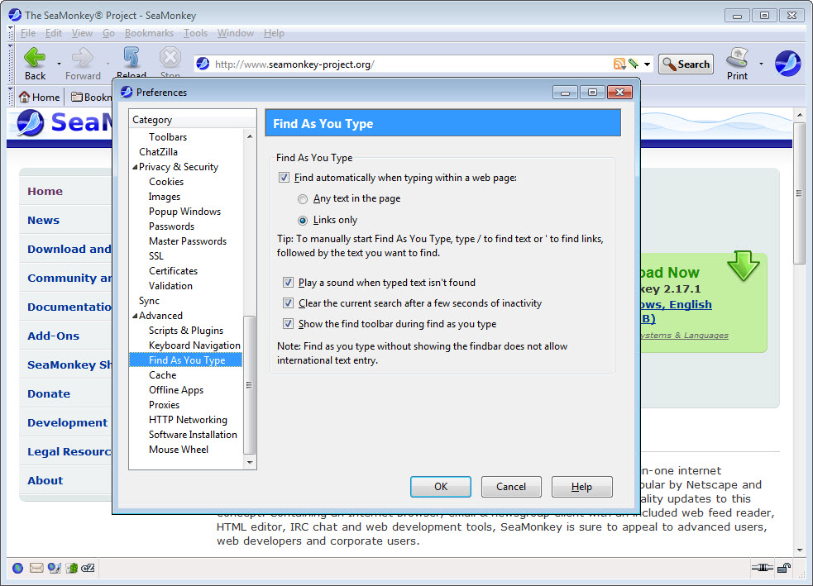Disable 'Show the find toolbar' checkbox
The height and width of the screenshot is (586, 813).
289,324
